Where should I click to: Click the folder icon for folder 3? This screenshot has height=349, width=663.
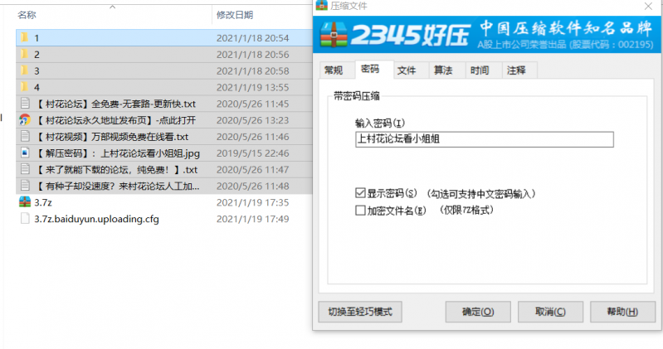pyautogui.click(x=25, y=71)
